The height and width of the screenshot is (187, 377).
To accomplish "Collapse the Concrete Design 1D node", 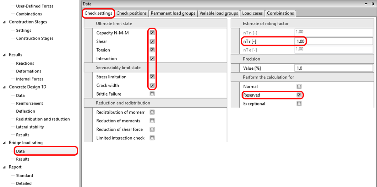I will [x=4, y=87].
